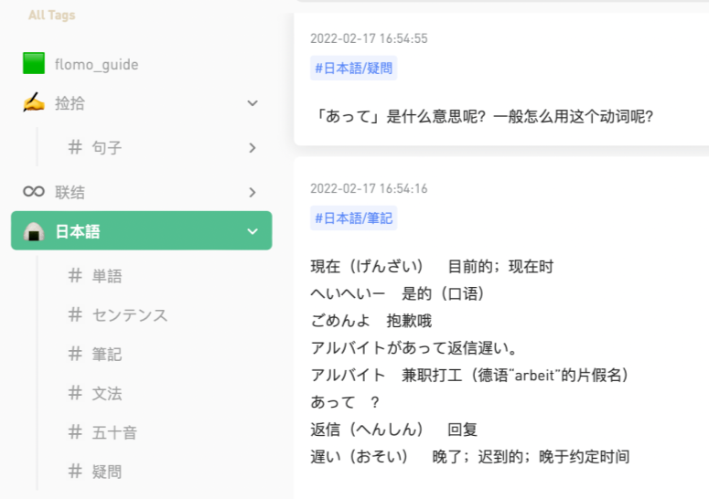This screenshot has width=709, height=499.
Task: Open the flomo_guide tag
Action: click(x=96, y=65)
